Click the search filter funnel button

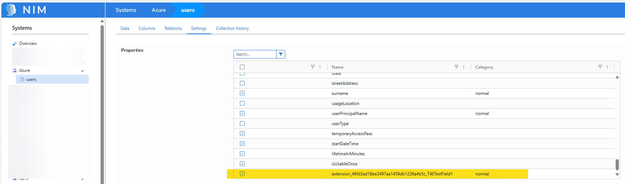tap(281, 54)
